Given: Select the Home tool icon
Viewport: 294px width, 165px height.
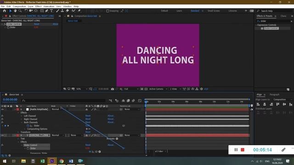Looking at the screenshot, I should (5, 11).
